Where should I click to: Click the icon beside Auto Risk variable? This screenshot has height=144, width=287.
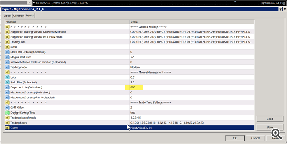point(7,82)
